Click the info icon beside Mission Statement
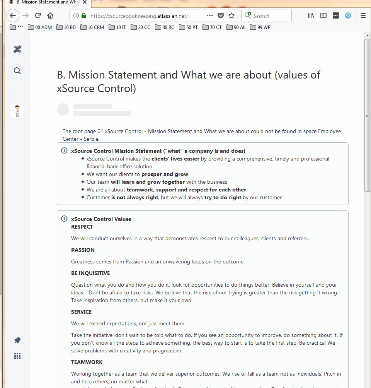Viewport: 371px width, 388px height. [64, 150]
